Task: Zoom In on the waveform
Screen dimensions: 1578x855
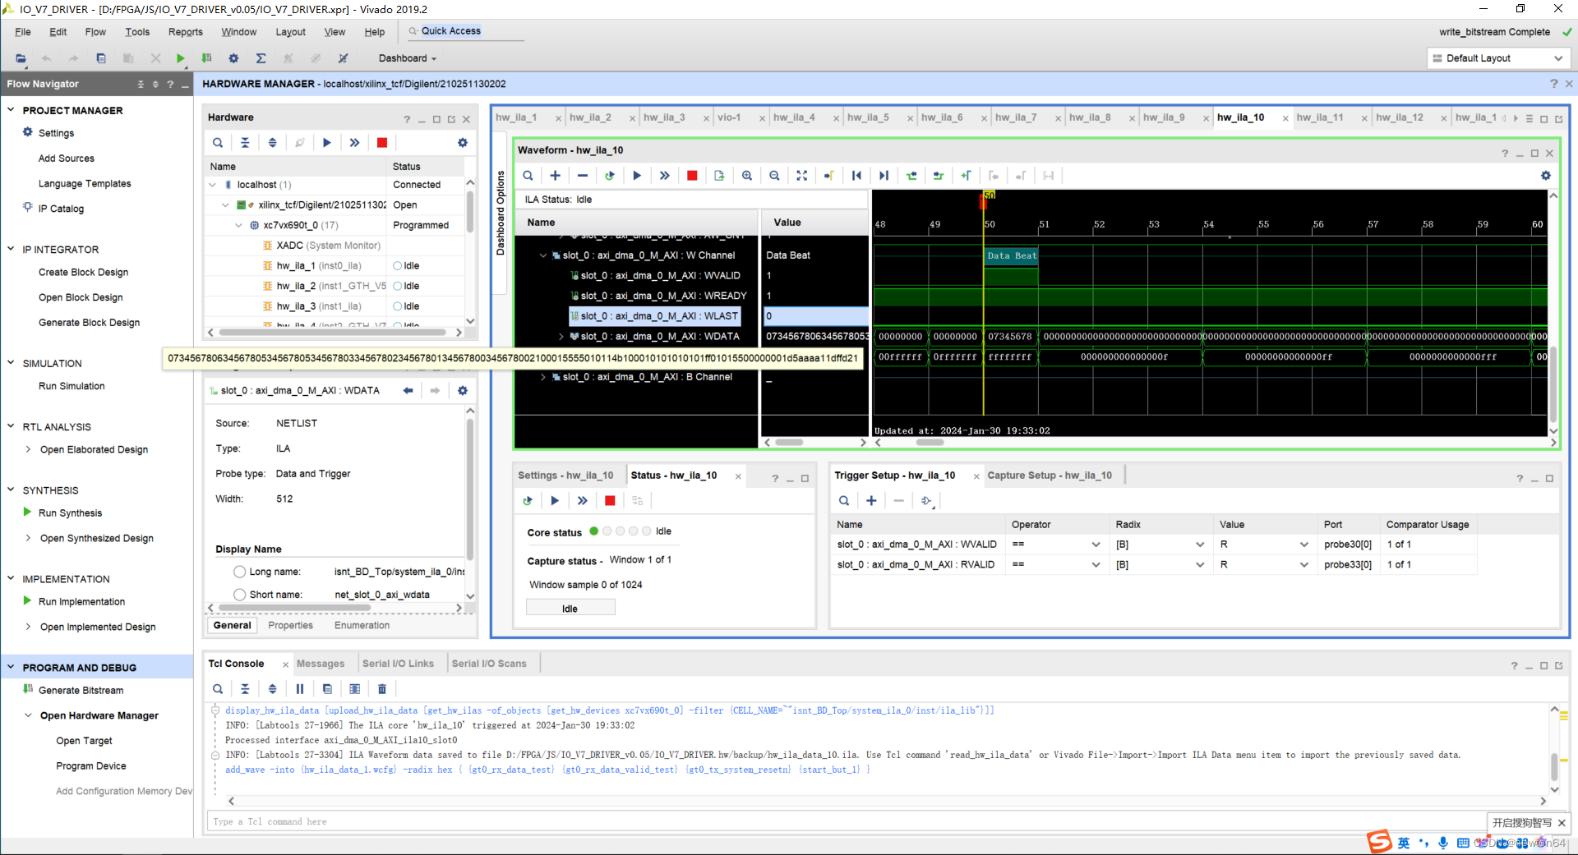Action: click(x=746, y=175)
